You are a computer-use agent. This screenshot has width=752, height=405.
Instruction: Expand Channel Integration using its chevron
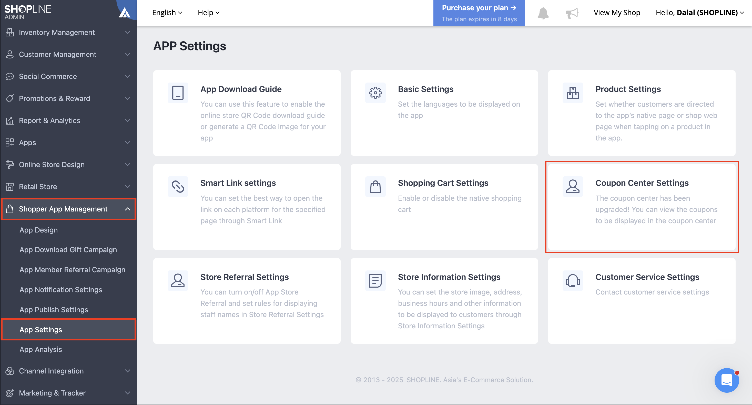pos(128,371)
